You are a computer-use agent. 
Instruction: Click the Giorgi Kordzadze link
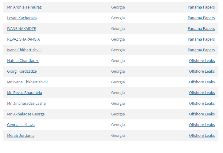click(x=22, y=71)
